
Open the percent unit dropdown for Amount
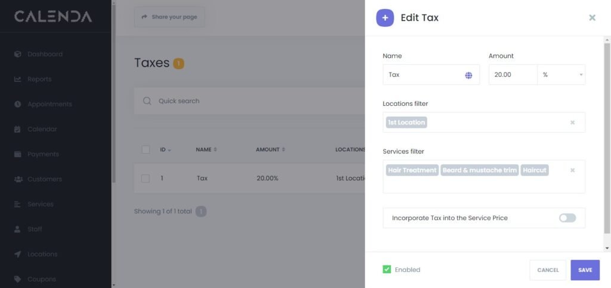coord(561,75)
